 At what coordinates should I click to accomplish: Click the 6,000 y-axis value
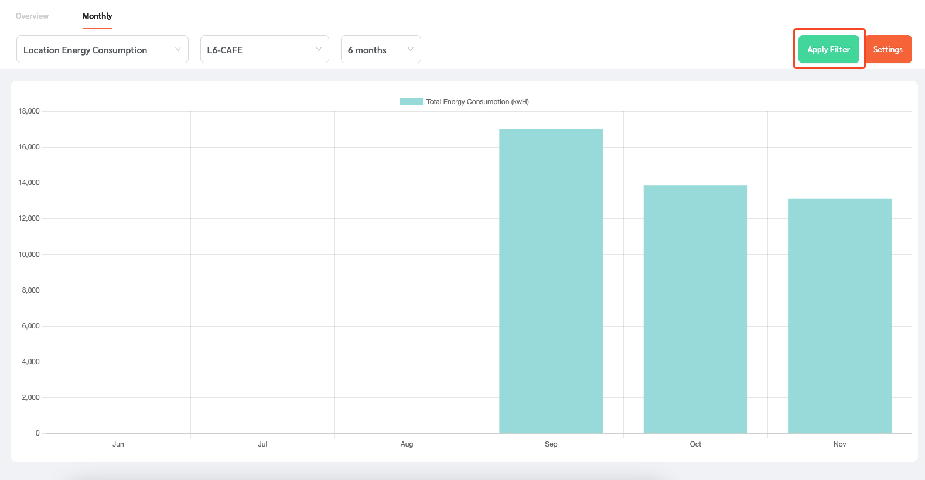click(31, 326)
